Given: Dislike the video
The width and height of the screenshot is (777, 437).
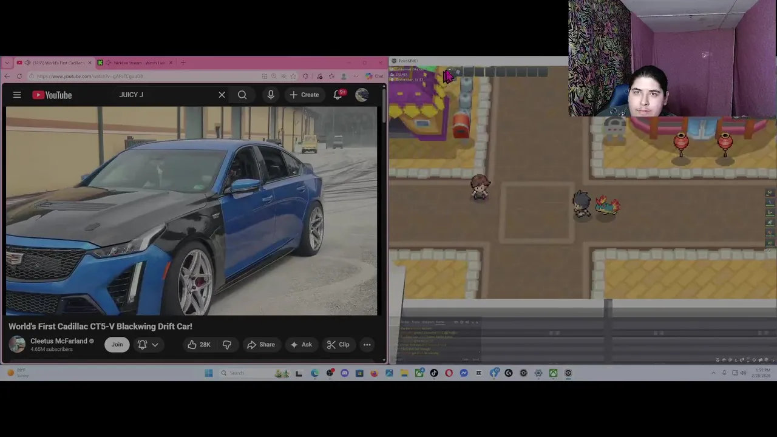Looking at the screenshot, I should pos(227,344).
